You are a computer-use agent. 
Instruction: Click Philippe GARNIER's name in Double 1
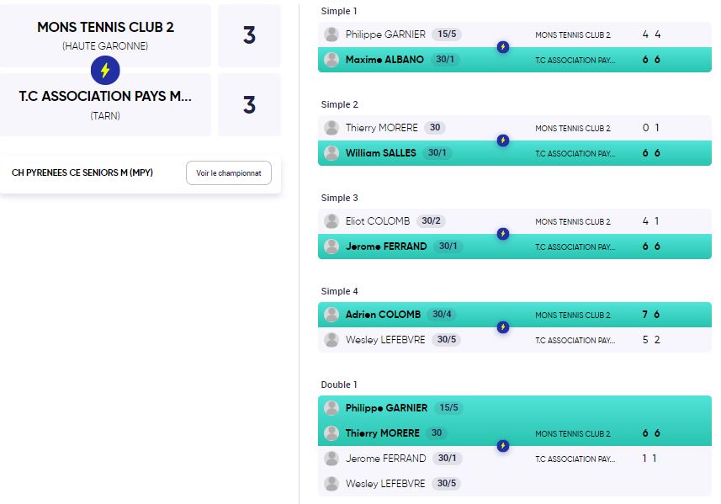[x=386, y=408]
